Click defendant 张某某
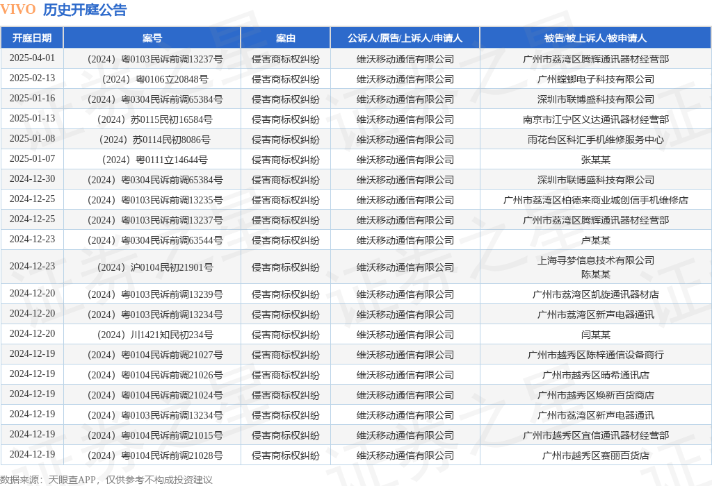Screen dimensions: 712x486 [595, 160]
